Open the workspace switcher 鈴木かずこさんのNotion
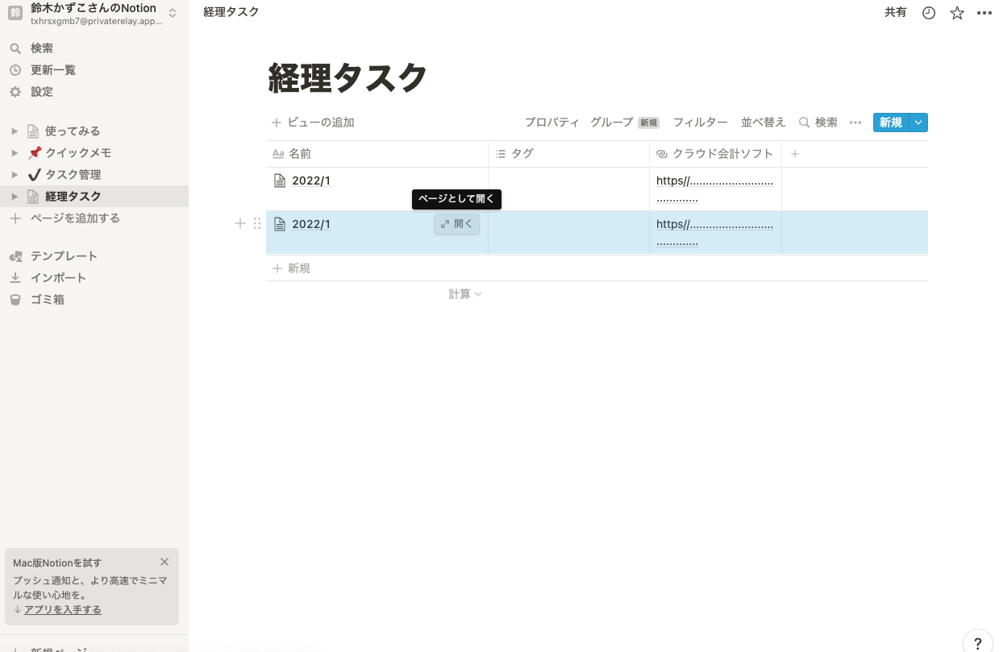The height and width of the screenshot is (652, 999). point(94,13)
